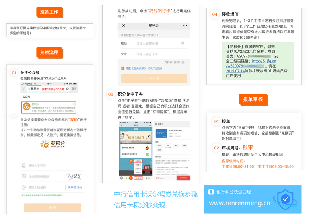Focus the 请输入完整姓名 name field

pos(147,43)
